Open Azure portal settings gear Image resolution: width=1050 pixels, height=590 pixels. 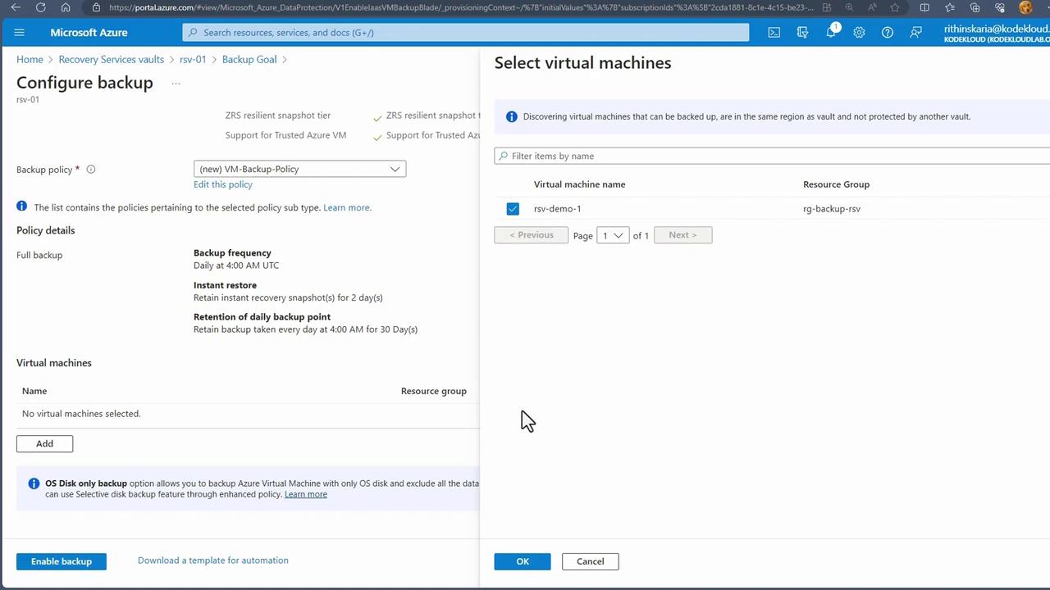pos(859,33)
